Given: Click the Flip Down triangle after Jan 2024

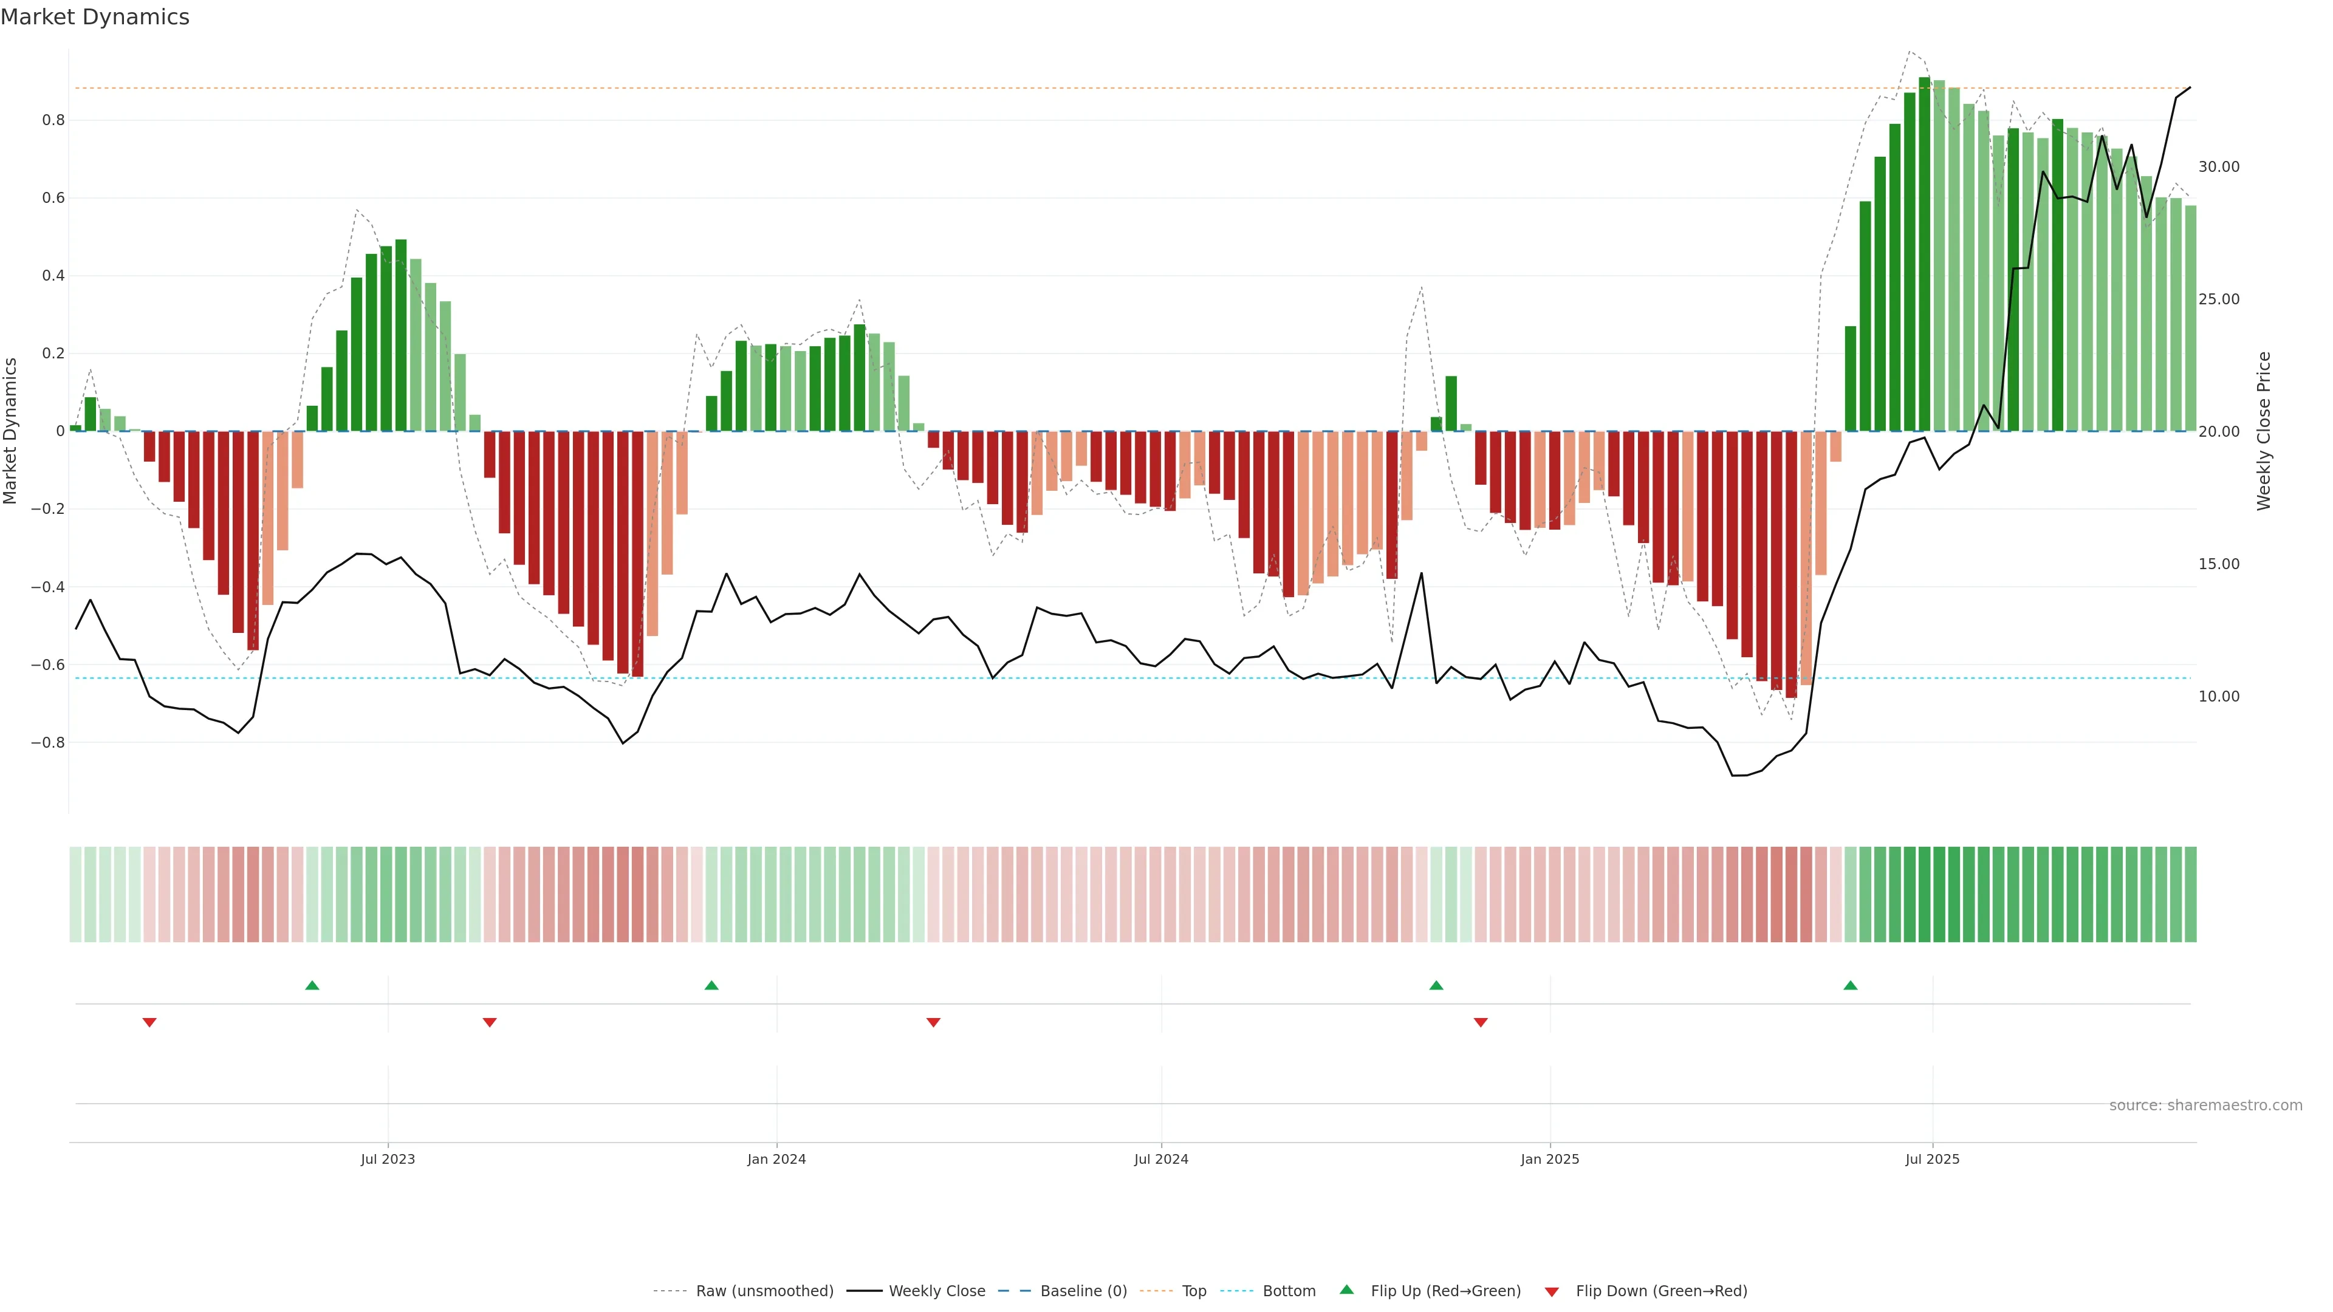Looking at the screenshot, I should pyautogui.click(x=934, y=1022).
